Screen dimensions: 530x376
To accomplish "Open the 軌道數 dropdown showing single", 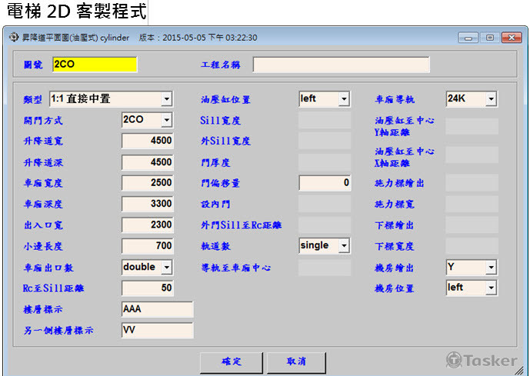I will pos(325,245).
